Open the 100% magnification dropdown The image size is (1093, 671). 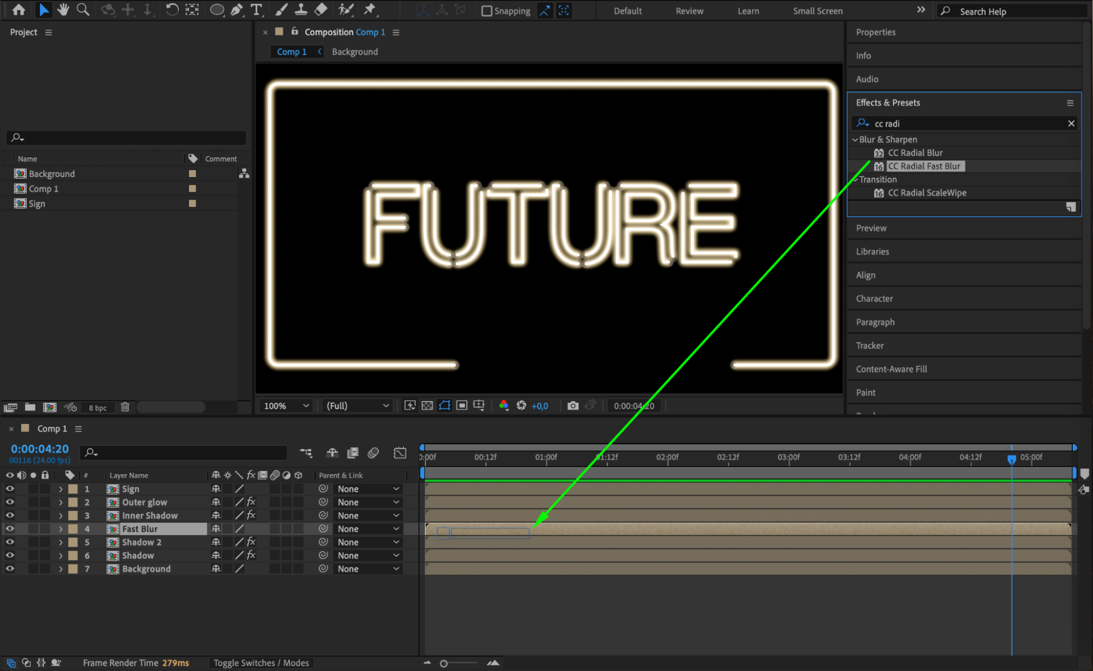click(287, 405)
